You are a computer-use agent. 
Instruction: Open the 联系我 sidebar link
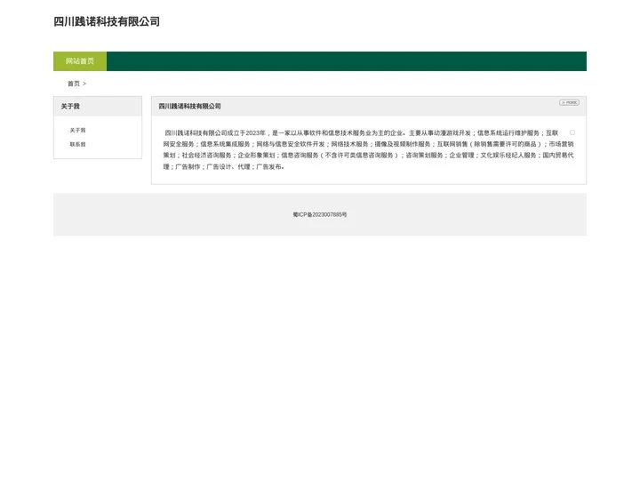(x=77, y=145)
